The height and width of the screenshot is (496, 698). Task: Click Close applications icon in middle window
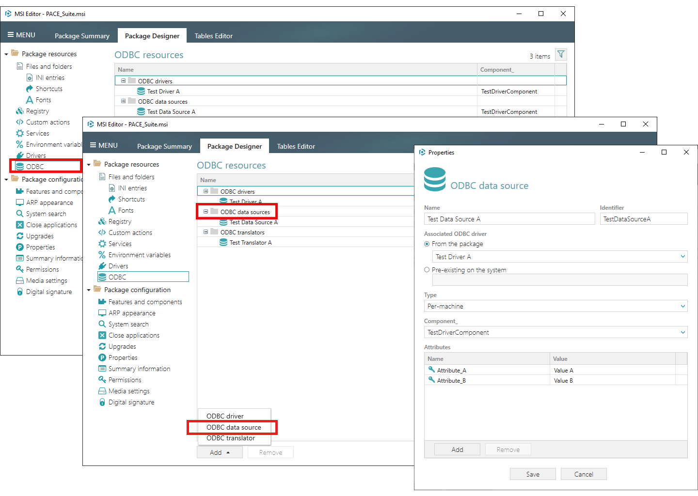tap(102, 335)
